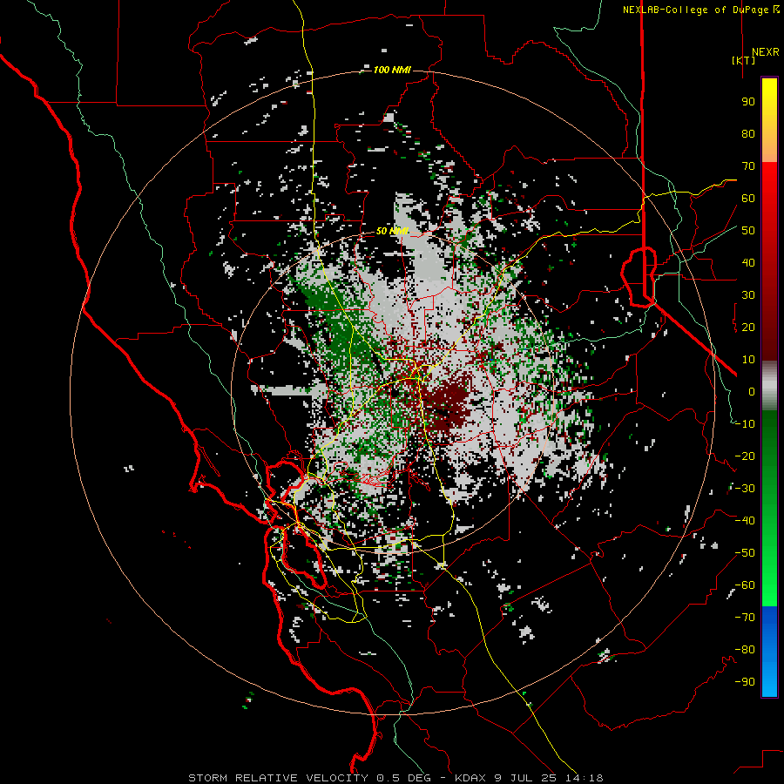Click the 90 value on the velocity scale
Viewport: 784px width, 784px height.
click(748, 102)
